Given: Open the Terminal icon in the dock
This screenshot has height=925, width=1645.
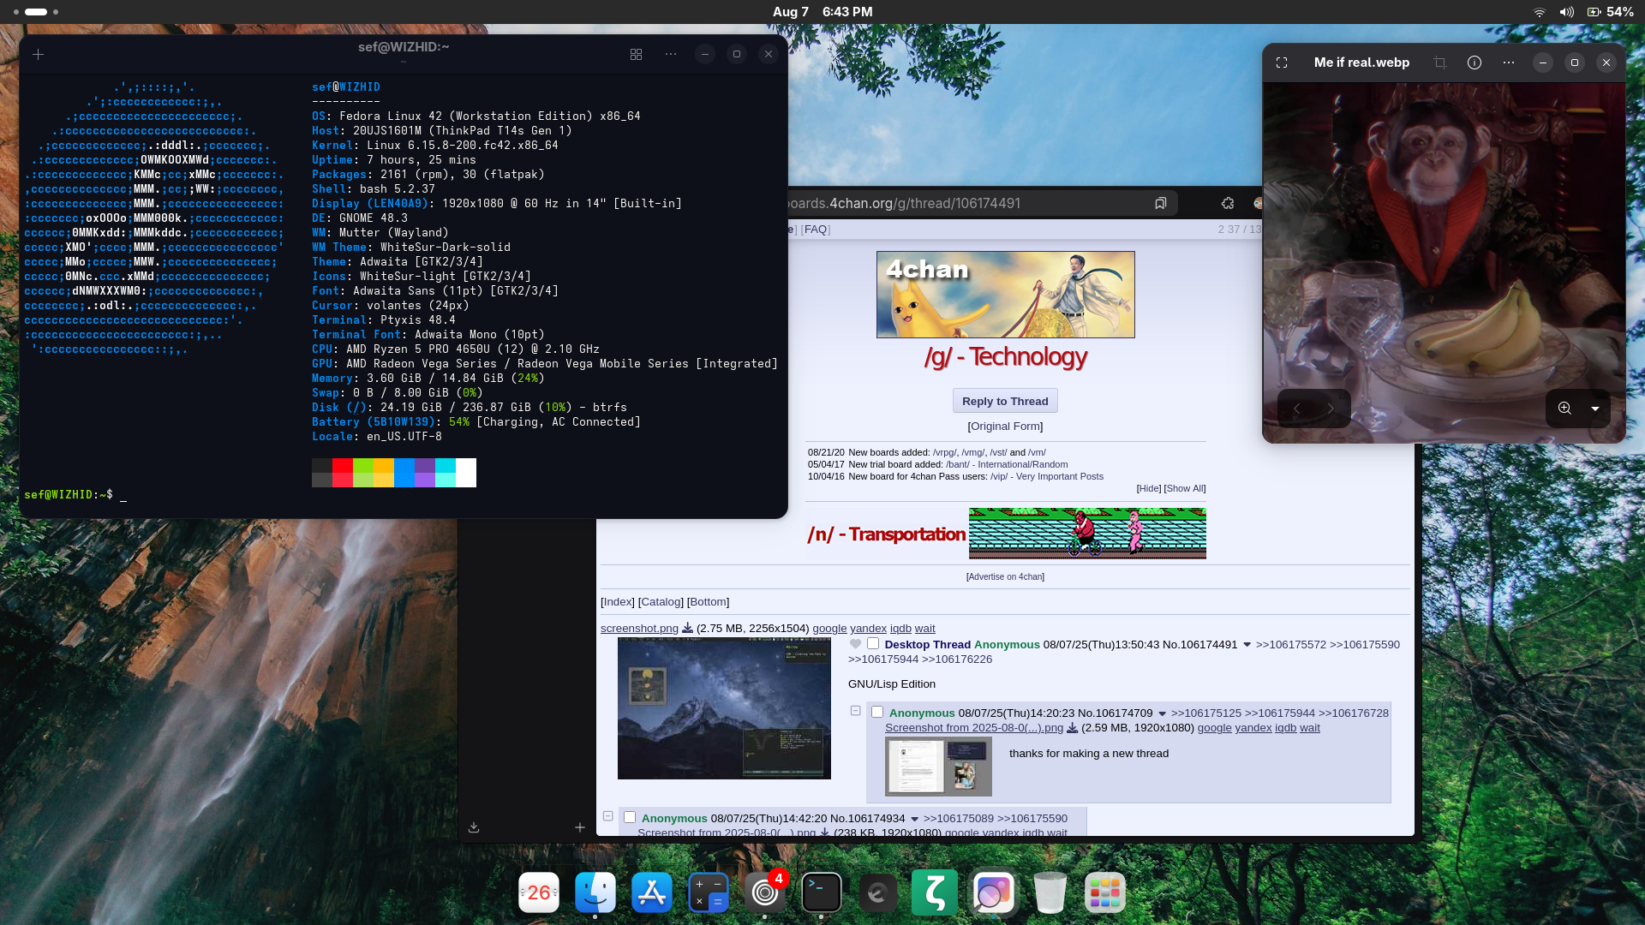Looking at the screenshot, I should (x=822, y=893).
